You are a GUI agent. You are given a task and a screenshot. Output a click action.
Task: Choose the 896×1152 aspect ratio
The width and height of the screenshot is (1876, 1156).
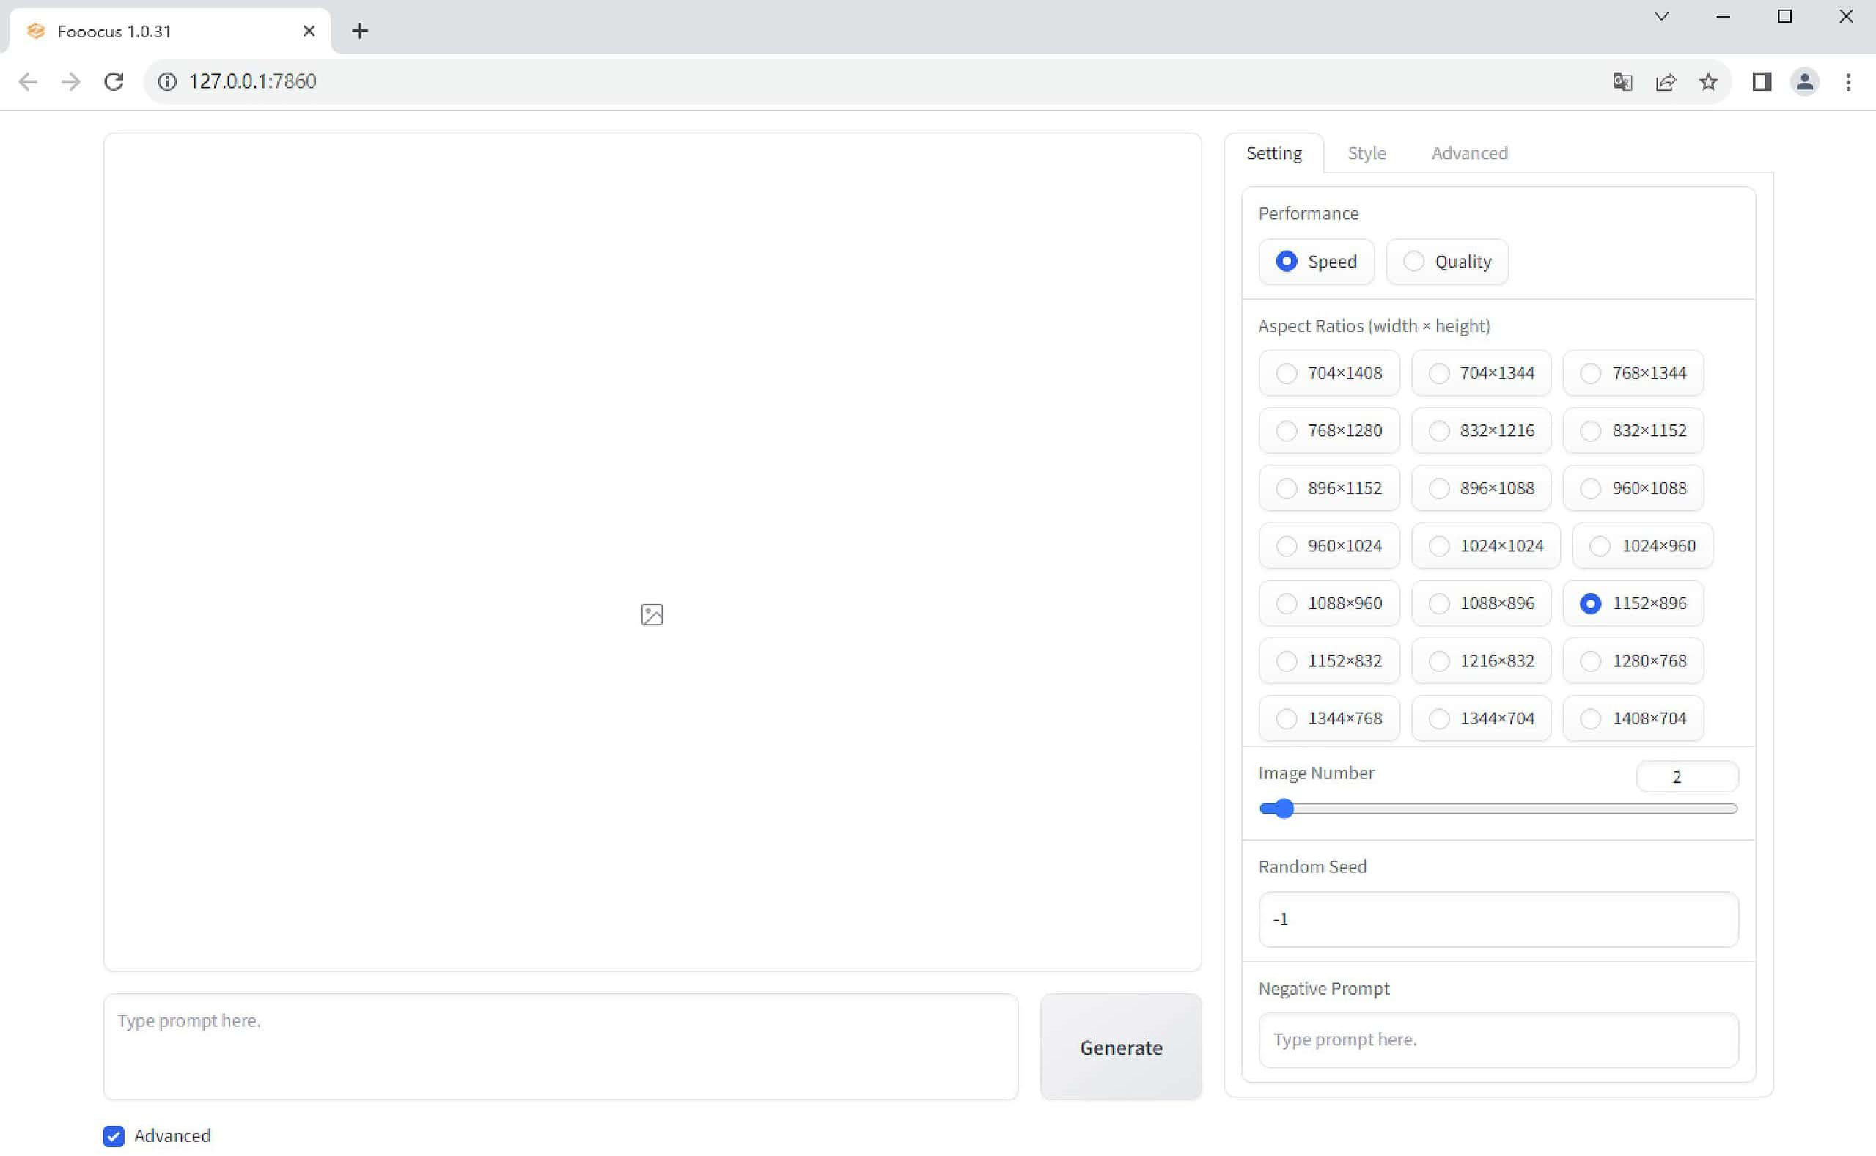tap(1329, 487)
